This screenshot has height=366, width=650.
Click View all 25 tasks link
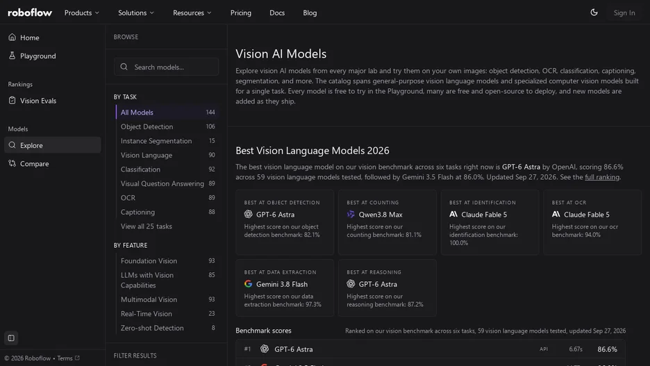[x=146, y=226]
